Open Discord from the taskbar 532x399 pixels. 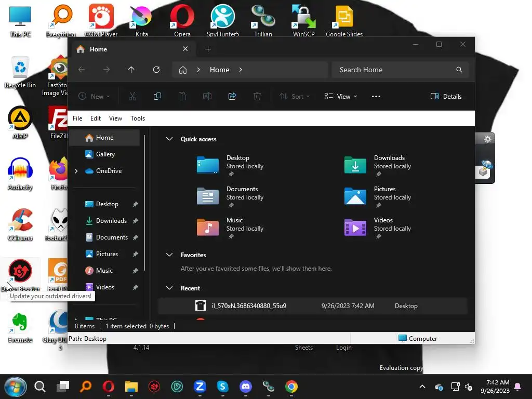[x=246, y=387]
